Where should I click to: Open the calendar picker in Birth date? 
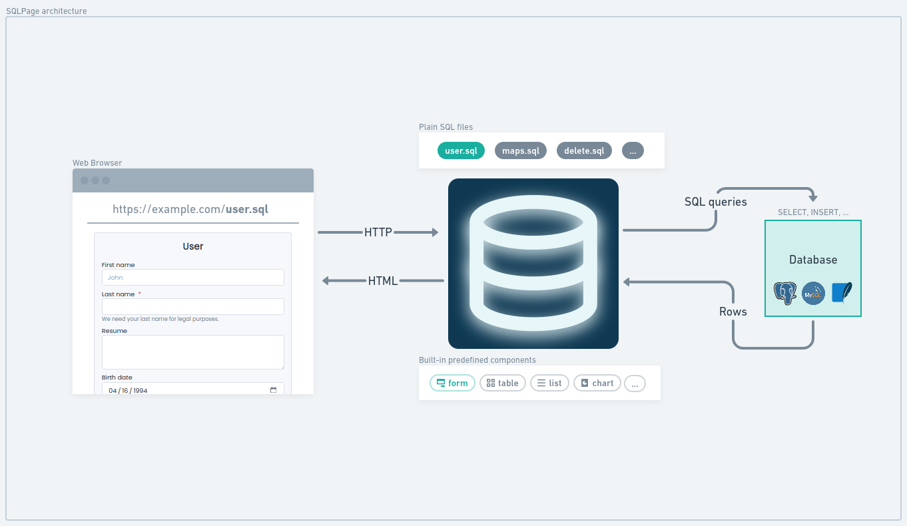273,390
